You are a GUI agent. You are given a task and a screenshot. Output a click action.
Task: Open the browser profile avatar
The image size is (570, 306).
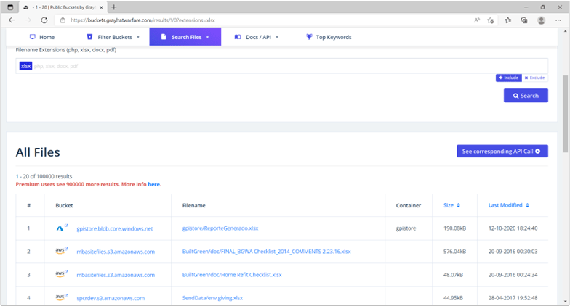click(x=541, y=20)
